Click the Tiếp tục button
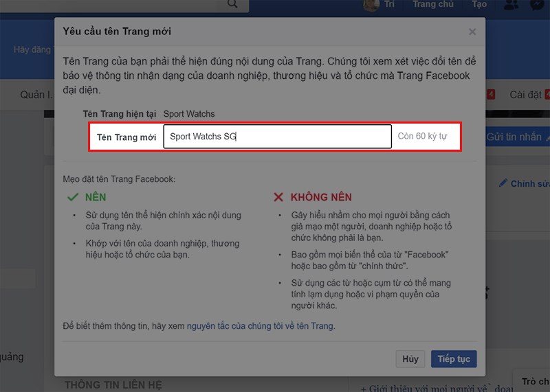The height and width of the screenshot is (392, 550). click(x=454, y=359)
